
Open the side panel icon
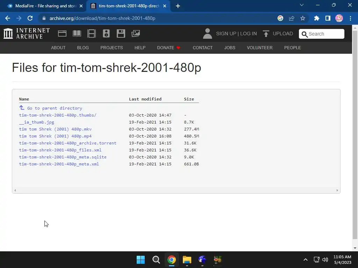328,18
